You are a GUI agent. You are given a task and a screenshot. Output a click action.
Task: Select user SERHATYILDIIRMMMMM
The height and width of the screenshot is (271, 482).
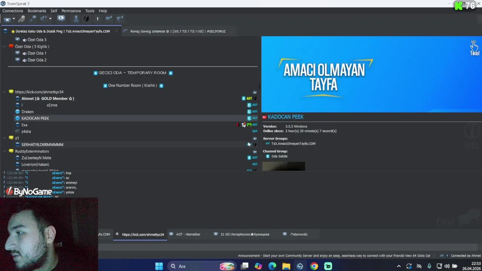click(x=42, y=145)
